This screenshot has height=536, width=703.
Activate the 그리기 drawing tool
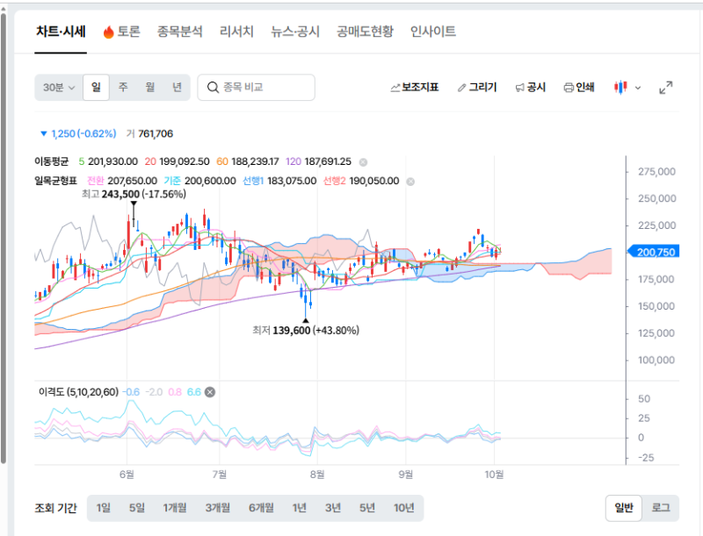[477, 87]
